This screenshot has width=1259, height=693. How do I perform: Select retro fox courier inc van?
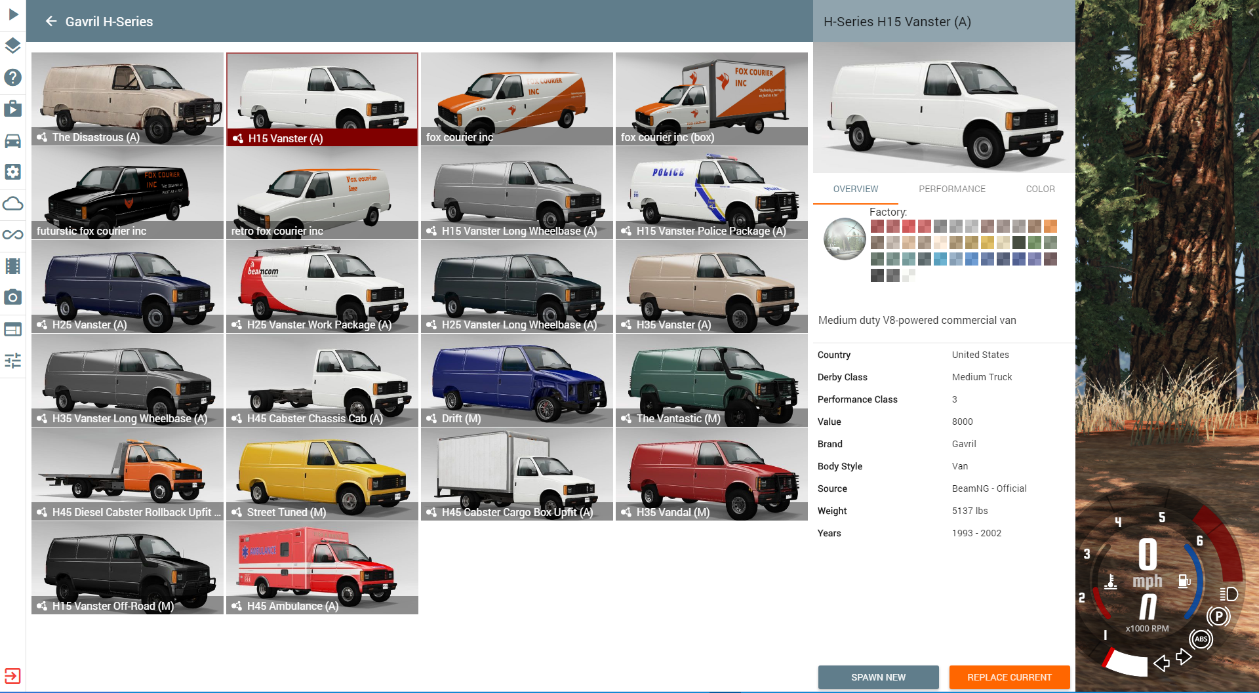pos(322,193)
